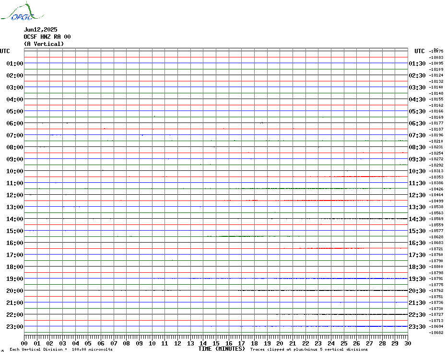Screen dimensions: 446x356
Task: Click the '13:30' right time label
Action: (x=417, y=207)
